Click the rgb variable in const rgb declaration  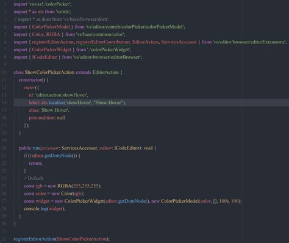click(x=39, y=186)
